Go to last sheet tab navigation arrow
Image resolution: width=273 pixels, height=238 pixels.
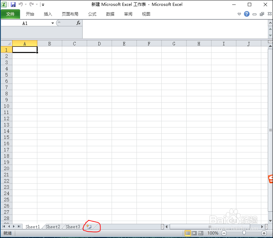[x=19, y=227]
